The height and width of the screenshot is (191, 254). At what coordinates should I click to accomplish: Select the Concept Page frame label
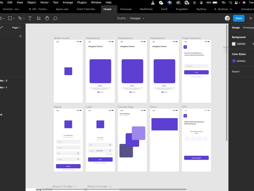point(125,107)
